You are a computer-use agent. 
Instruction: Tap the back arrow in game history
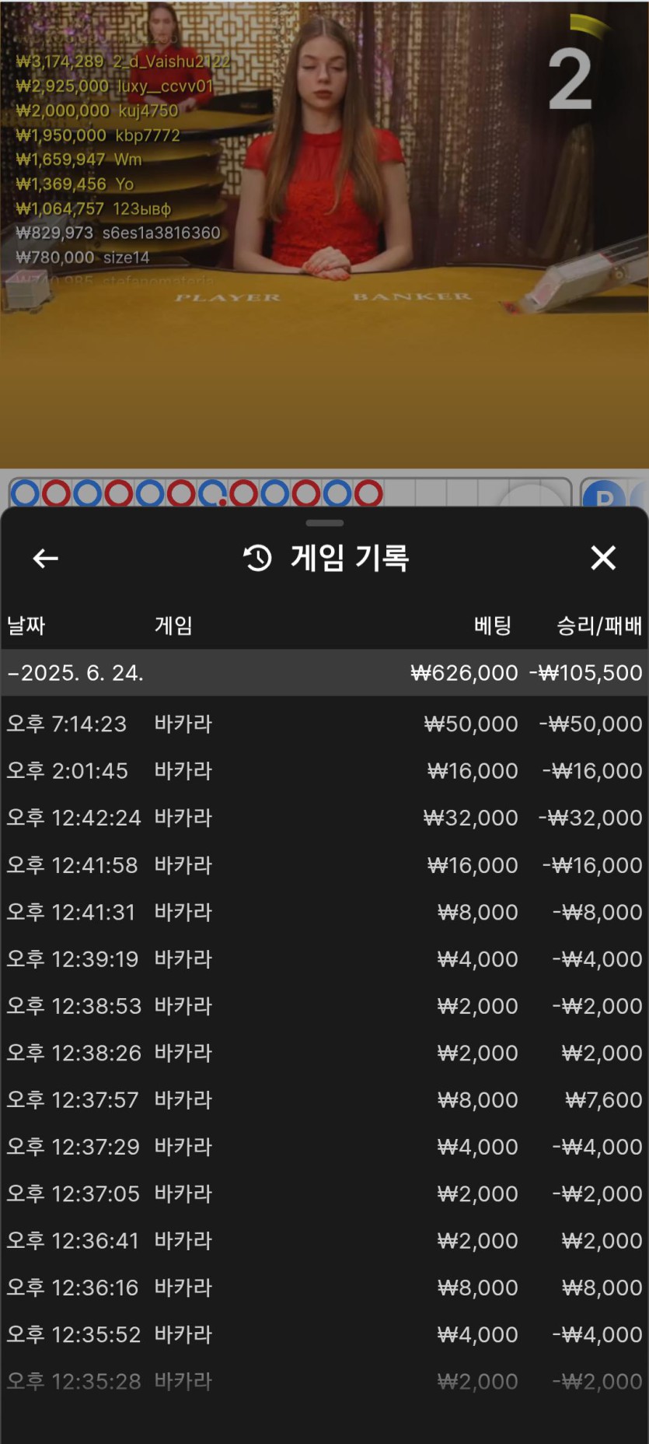(x=46, y=558)
